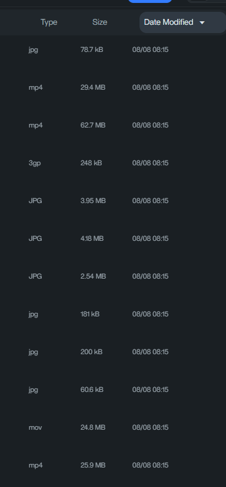
Task: Select the 3gp file entry
Action: 113,163
